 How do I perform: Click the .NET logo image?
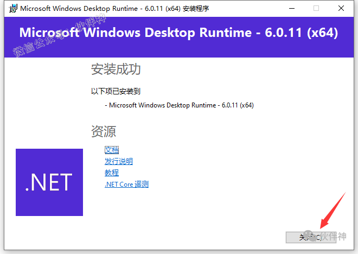pos(49,182)
